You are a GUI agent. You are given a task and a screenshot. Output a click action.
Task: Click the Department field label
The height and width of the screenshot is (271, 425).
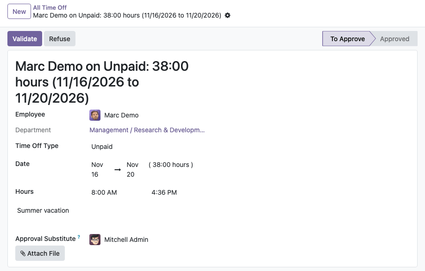pos(33,130)
